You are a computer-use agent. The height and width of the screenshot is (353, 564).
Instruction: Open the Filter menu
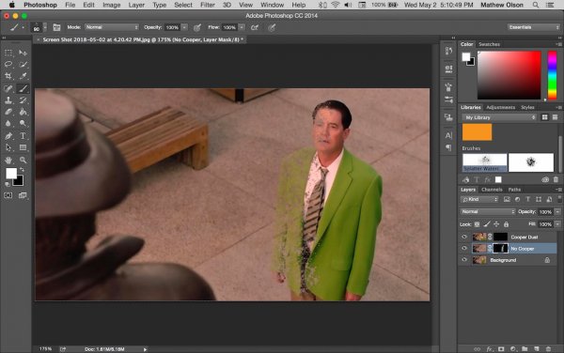pyautogui.click(x=208, y=5)
